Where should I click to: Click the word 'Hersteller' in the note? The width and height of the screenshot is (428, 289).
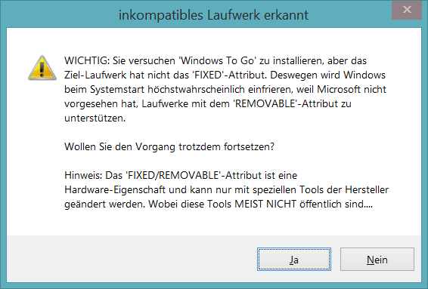pyautogui.click(x=367, y=189)
